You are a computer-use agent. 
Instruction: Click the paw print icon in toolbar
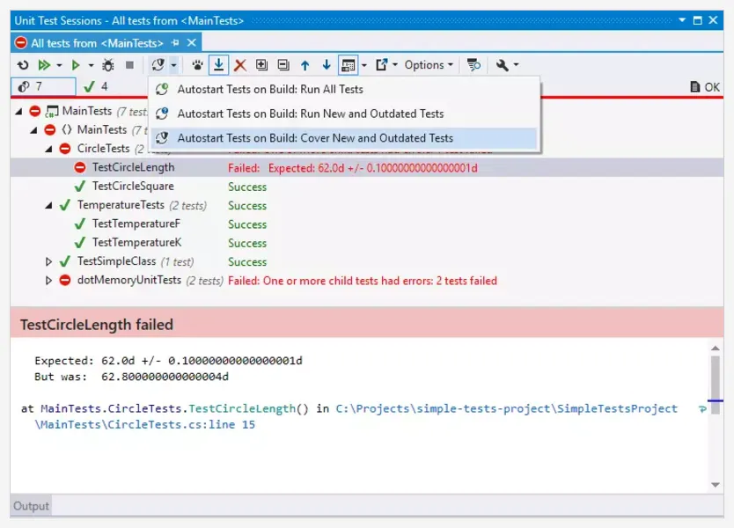coord(198,65)
